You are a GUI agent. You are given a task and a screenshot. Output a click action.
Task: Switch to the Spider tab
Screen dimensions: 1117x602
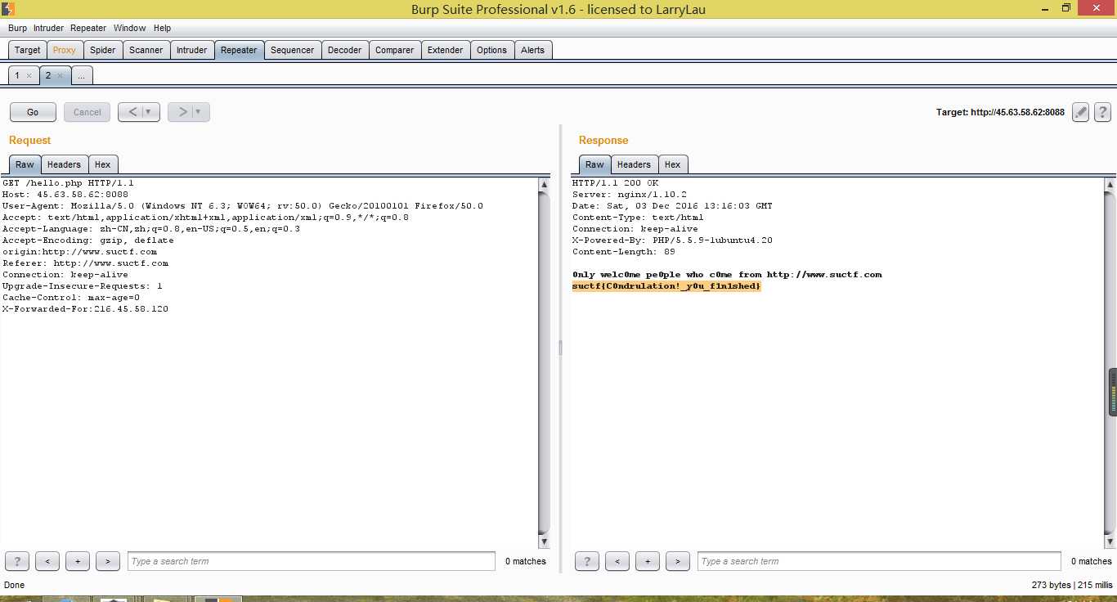pos(102,50)
